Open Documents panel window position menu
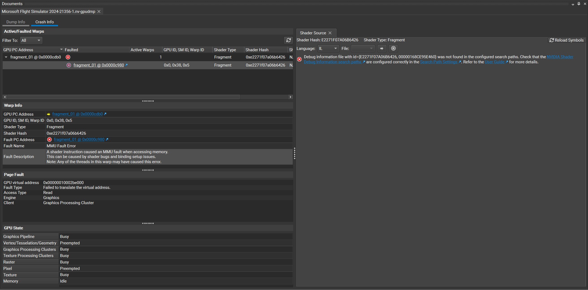This screenshot has height=290, width=588. [573, 4]
